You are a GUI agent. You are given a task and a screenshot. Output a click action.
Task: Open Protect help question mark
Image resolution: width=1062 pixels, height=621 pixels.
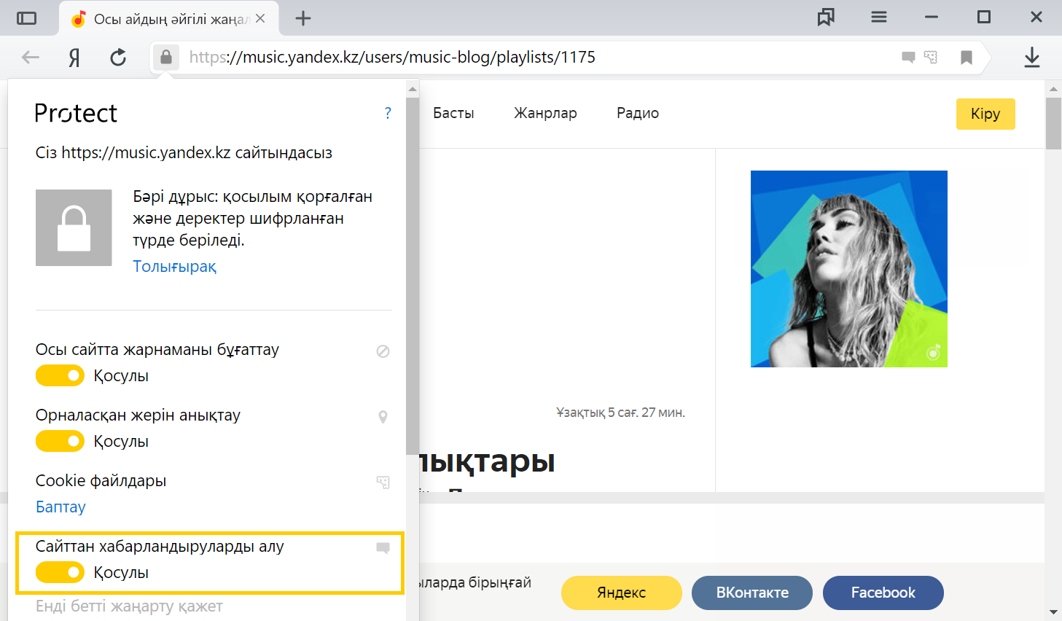388,113
